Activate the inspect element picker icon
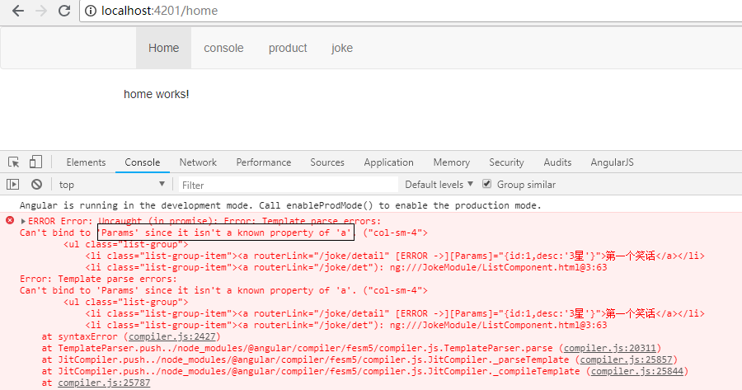The image size is (742, 390). coord(14,162)
